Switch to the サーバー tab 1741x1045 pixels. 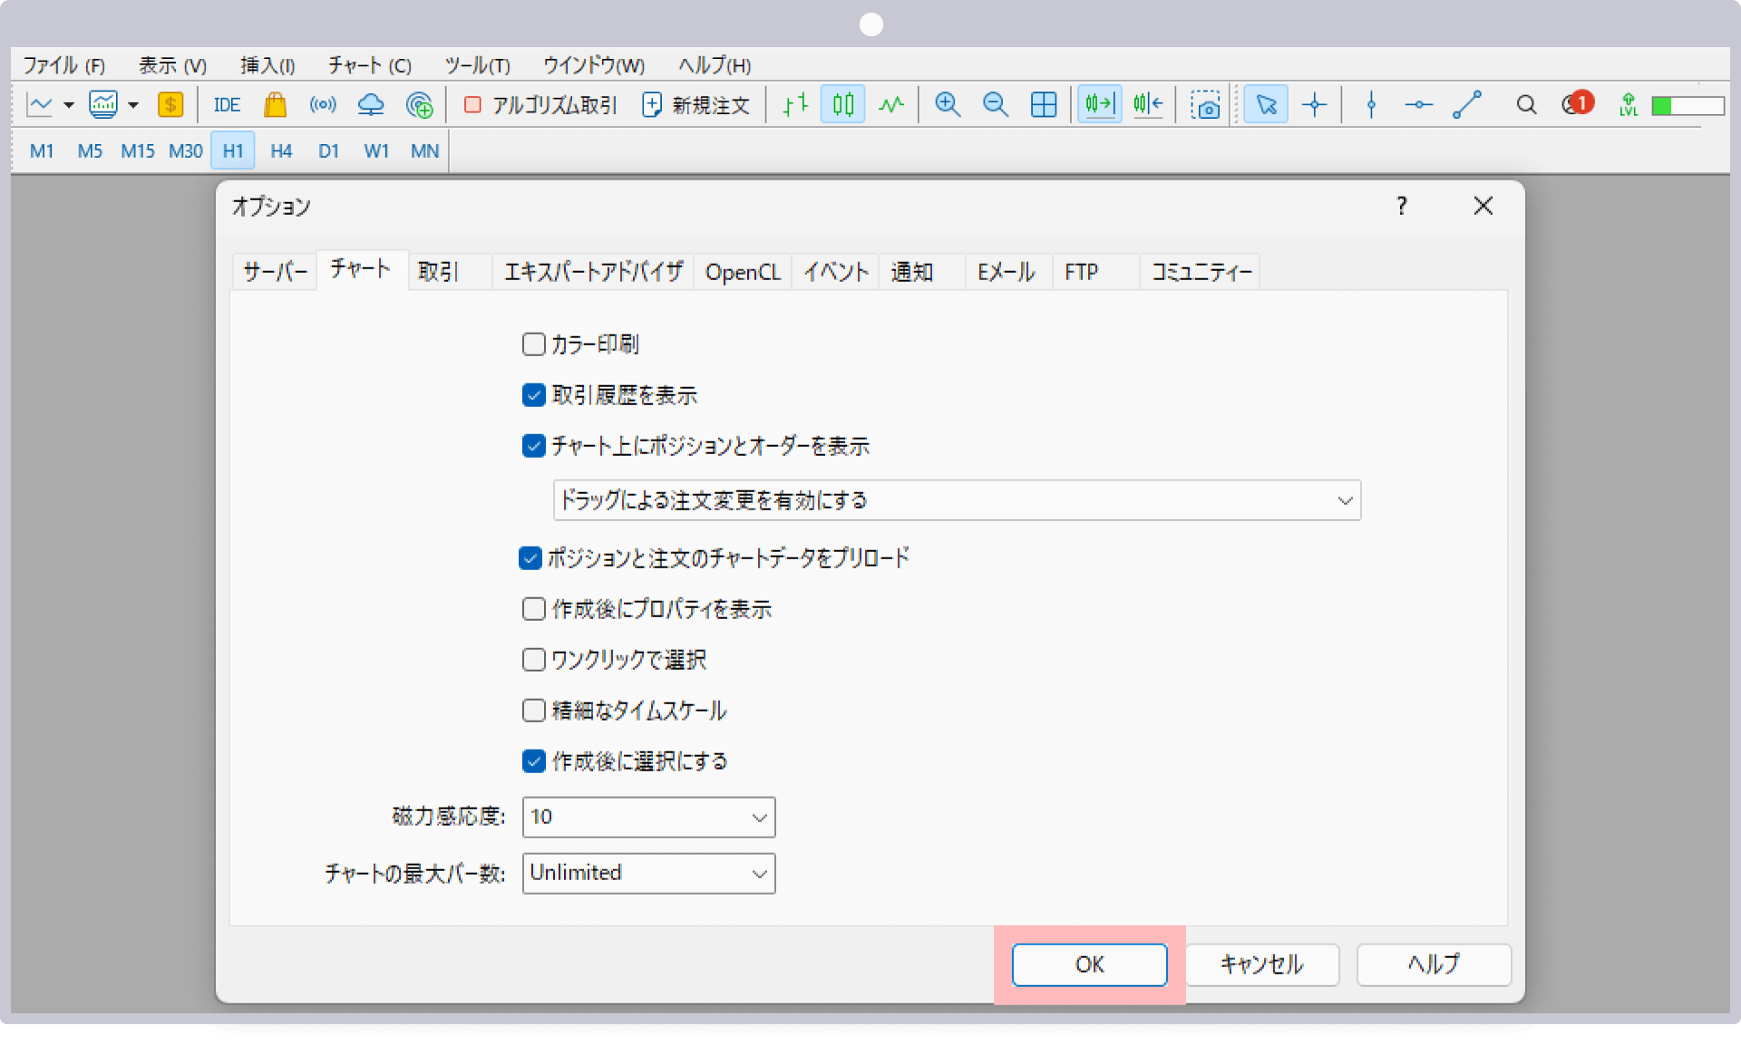click(x=275, y=272)
